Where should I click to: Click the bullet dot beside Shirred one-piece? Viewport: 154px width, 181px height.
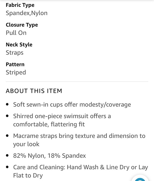[7, 116]
